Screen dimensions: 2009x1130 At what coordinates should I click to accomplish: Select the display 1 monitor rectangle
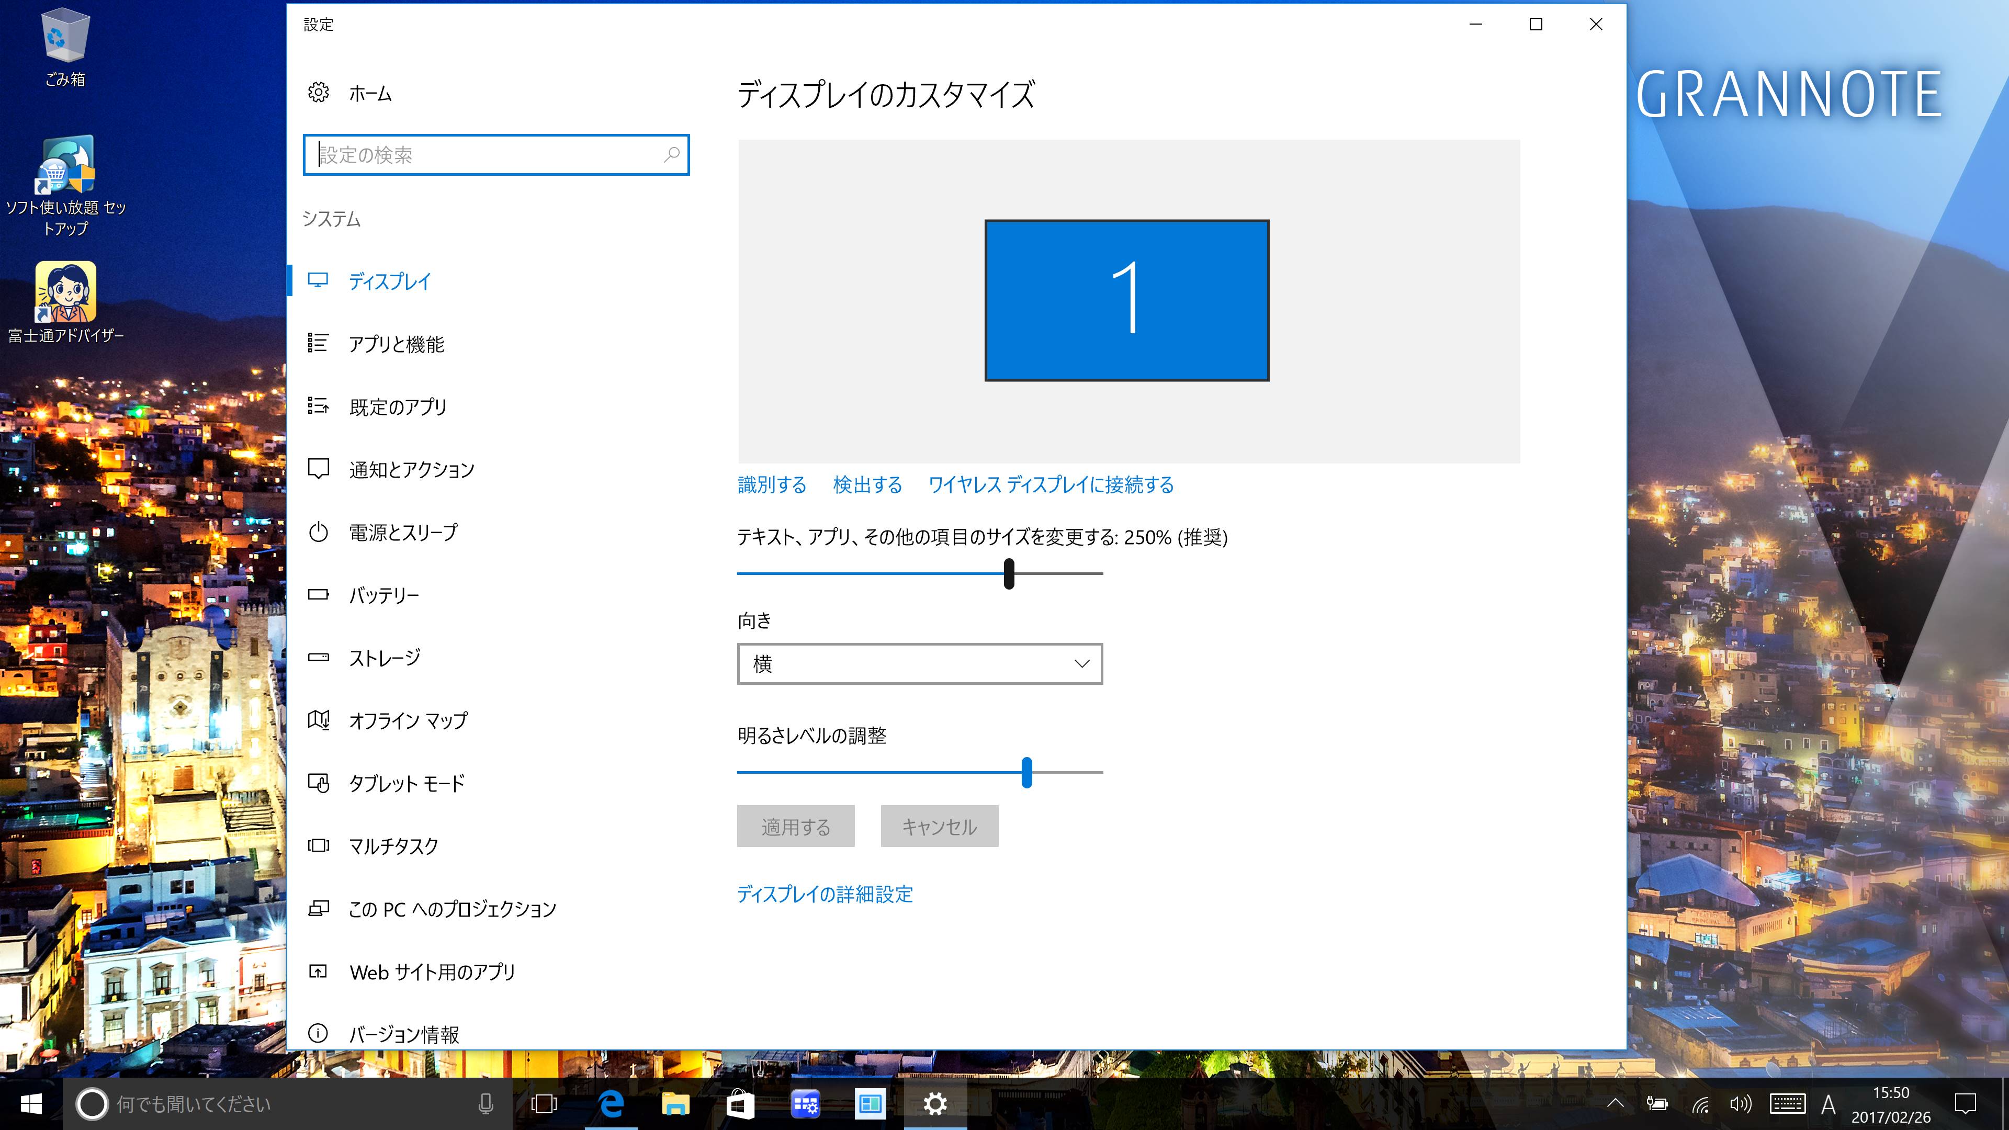click(1126, 300)
